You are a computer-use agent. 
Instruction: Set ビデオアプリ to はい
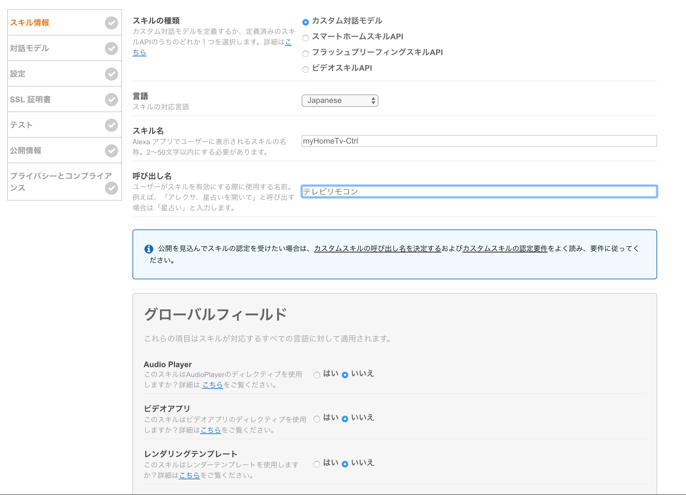coord(317,419)
